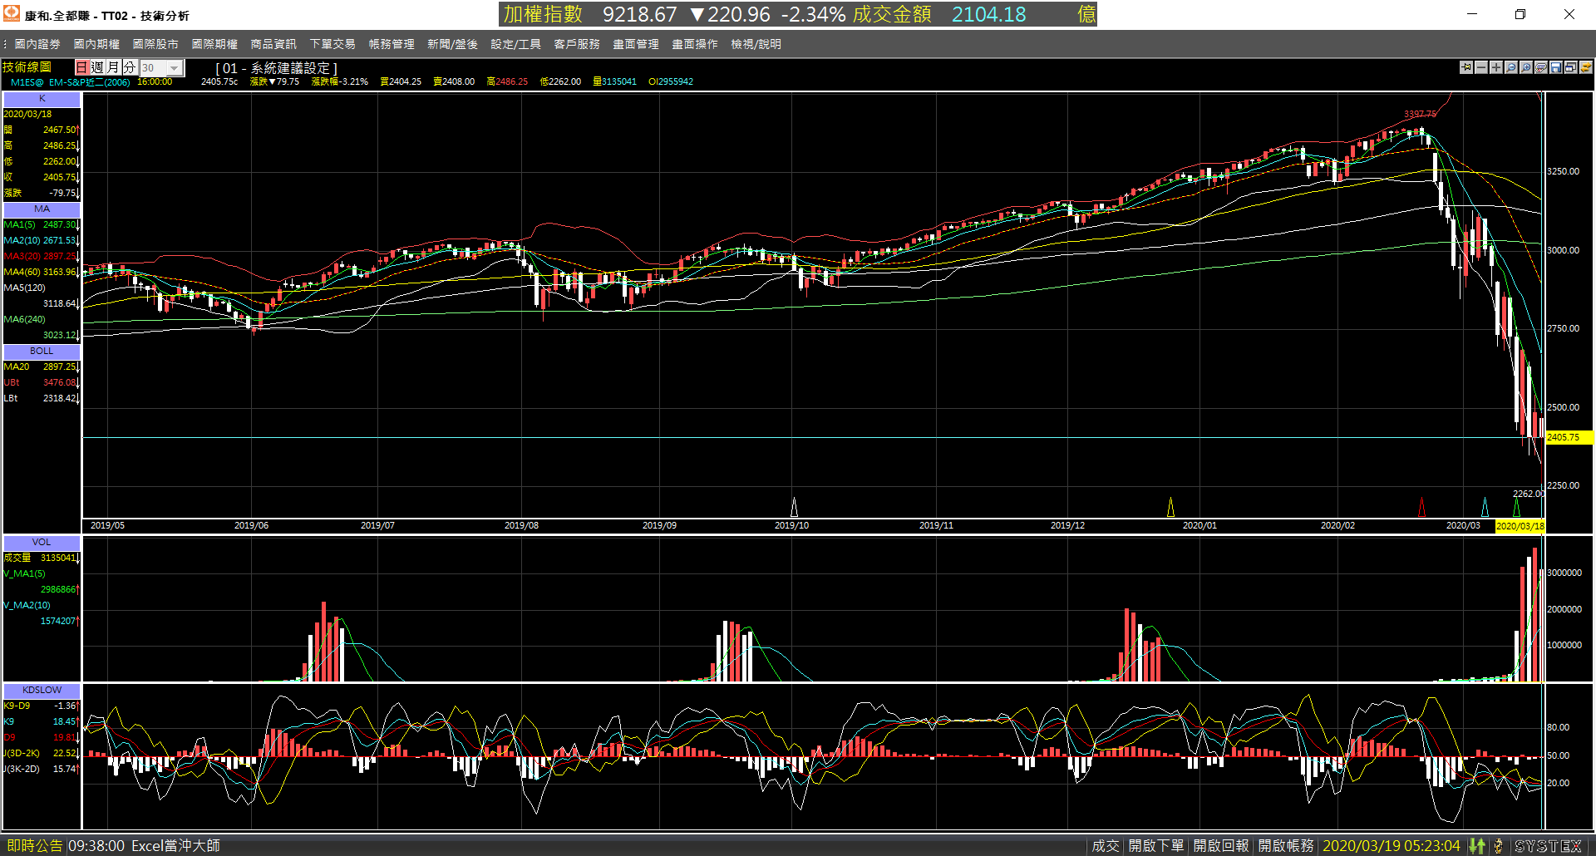Click the red triangle marker near 2020/02

click(x=1421, y=507)
